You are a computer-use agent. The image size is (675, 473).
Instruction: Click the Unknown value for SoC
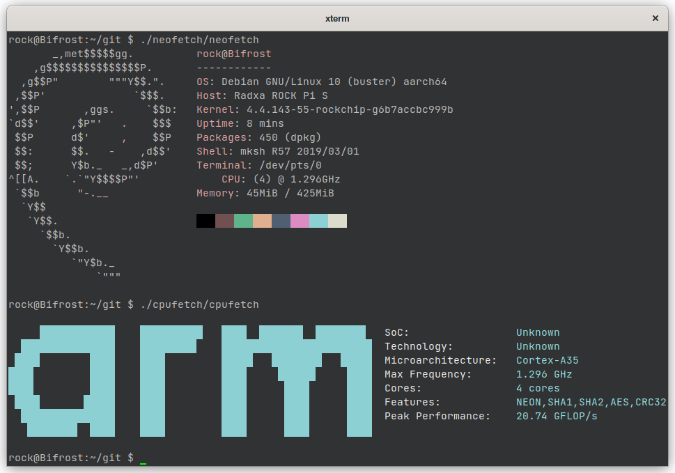click(538, 333)
